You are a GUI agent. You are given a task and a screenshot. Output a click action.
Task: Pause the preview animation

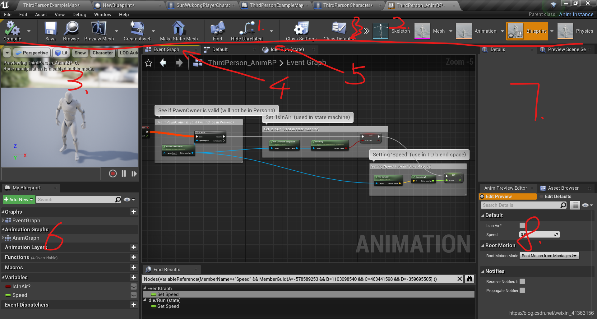[x=124, y=173]
